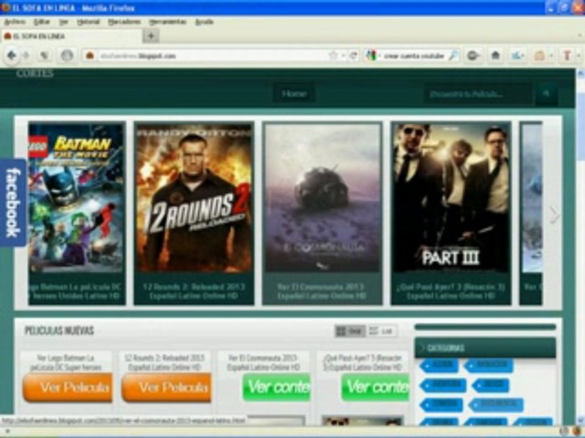Open a new tab with the plus button
This screenshot has height=438, width=585.
click(151, 36)
